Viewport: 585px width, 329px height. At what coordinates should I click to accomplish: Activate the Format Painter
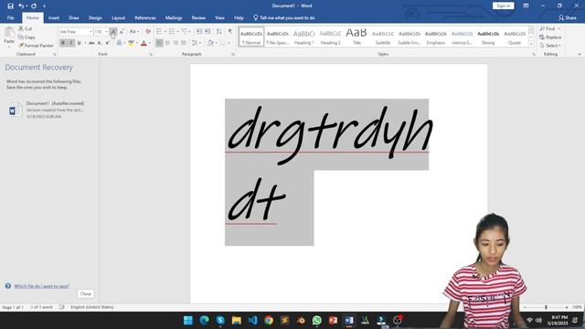coord(36,46)
